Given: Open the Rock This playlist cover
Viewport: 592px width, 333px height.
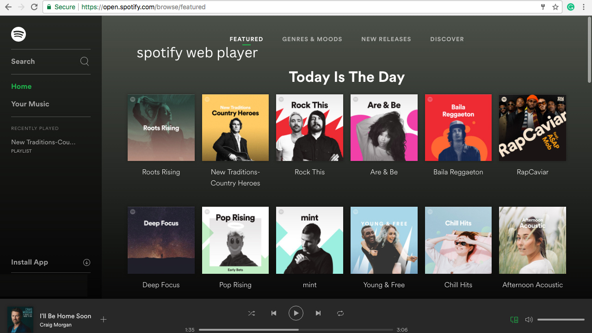Looking at the screenshot, I should (310, 128).
